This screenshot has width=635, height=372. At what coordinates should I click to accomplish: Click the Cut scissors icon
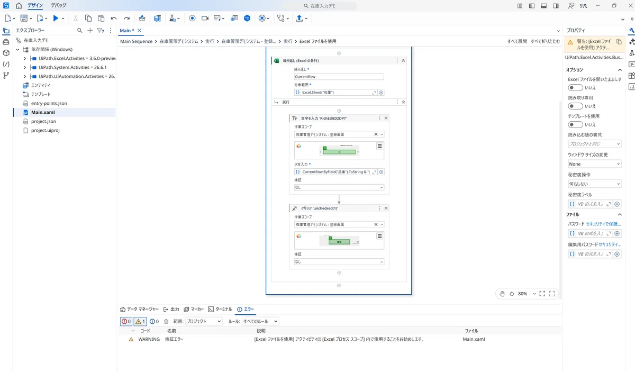[76, 18]
